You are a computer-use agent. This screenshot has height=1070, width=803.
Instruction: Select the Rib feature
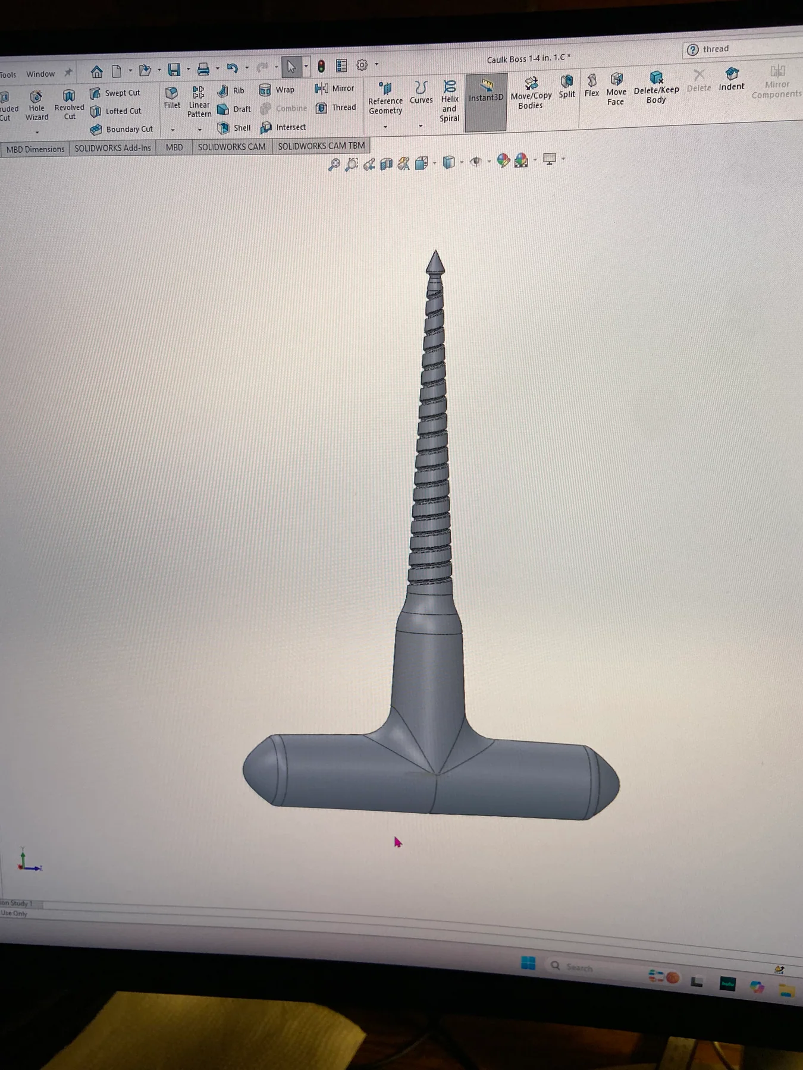(231, 90)
